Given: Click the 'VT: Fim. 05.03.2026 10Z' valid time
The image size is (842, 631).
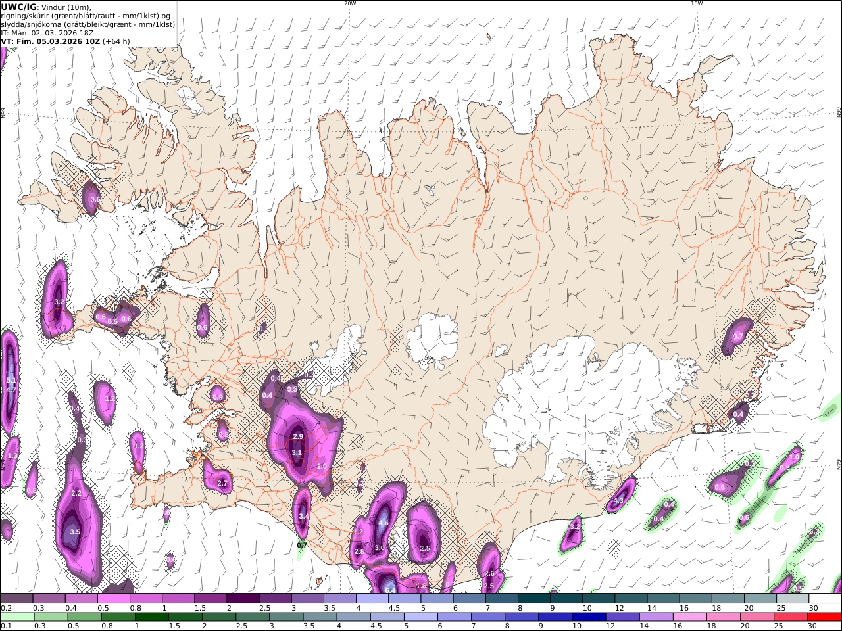Looking at the screenshot, I should [x=49, y=41].
